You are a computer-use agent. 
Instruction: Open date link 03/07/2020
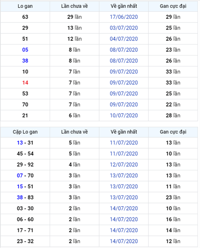(124, 28)
